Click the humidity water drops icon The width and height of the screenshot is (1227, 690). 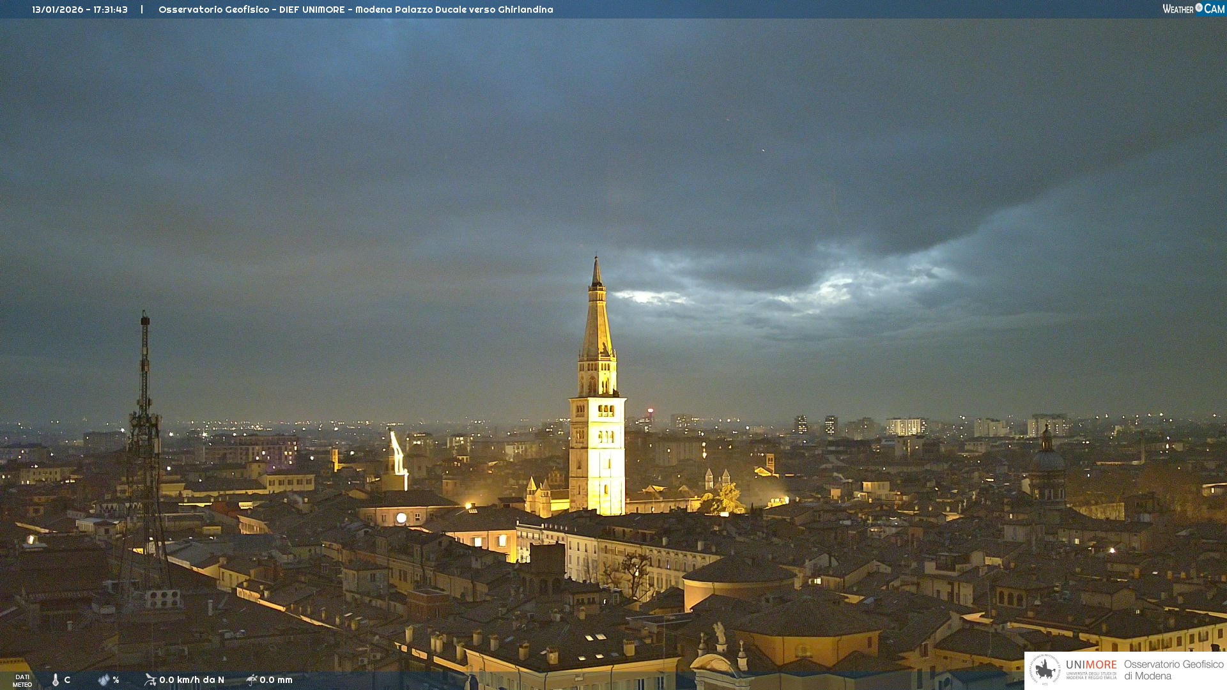[104, 680]
